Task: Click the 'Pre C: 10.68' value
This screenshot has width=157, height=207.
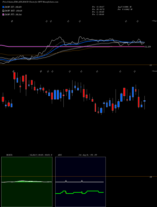Action: (x=98, y=14)
